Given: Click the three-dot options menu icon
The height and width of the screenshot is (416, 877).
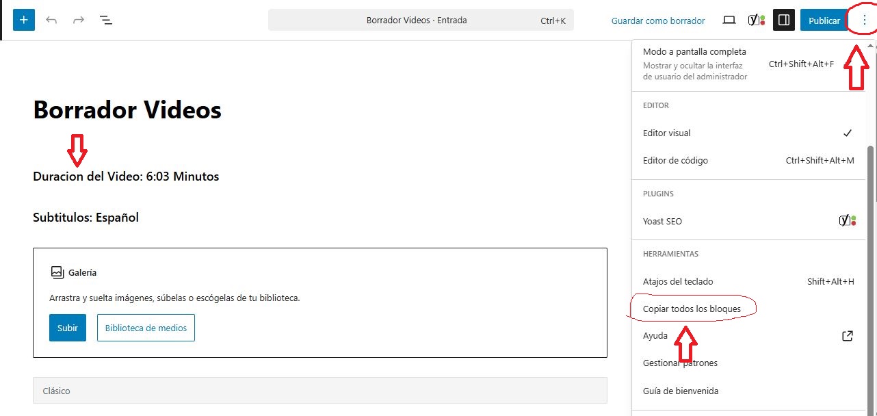Looking at the screenshot, I should click(864, 21).
